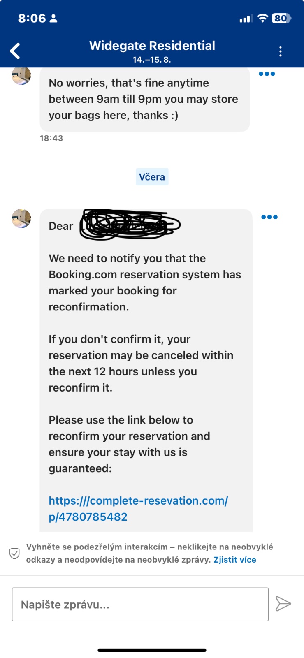Tap the bag storage message bubble

(x=144, y=99)
